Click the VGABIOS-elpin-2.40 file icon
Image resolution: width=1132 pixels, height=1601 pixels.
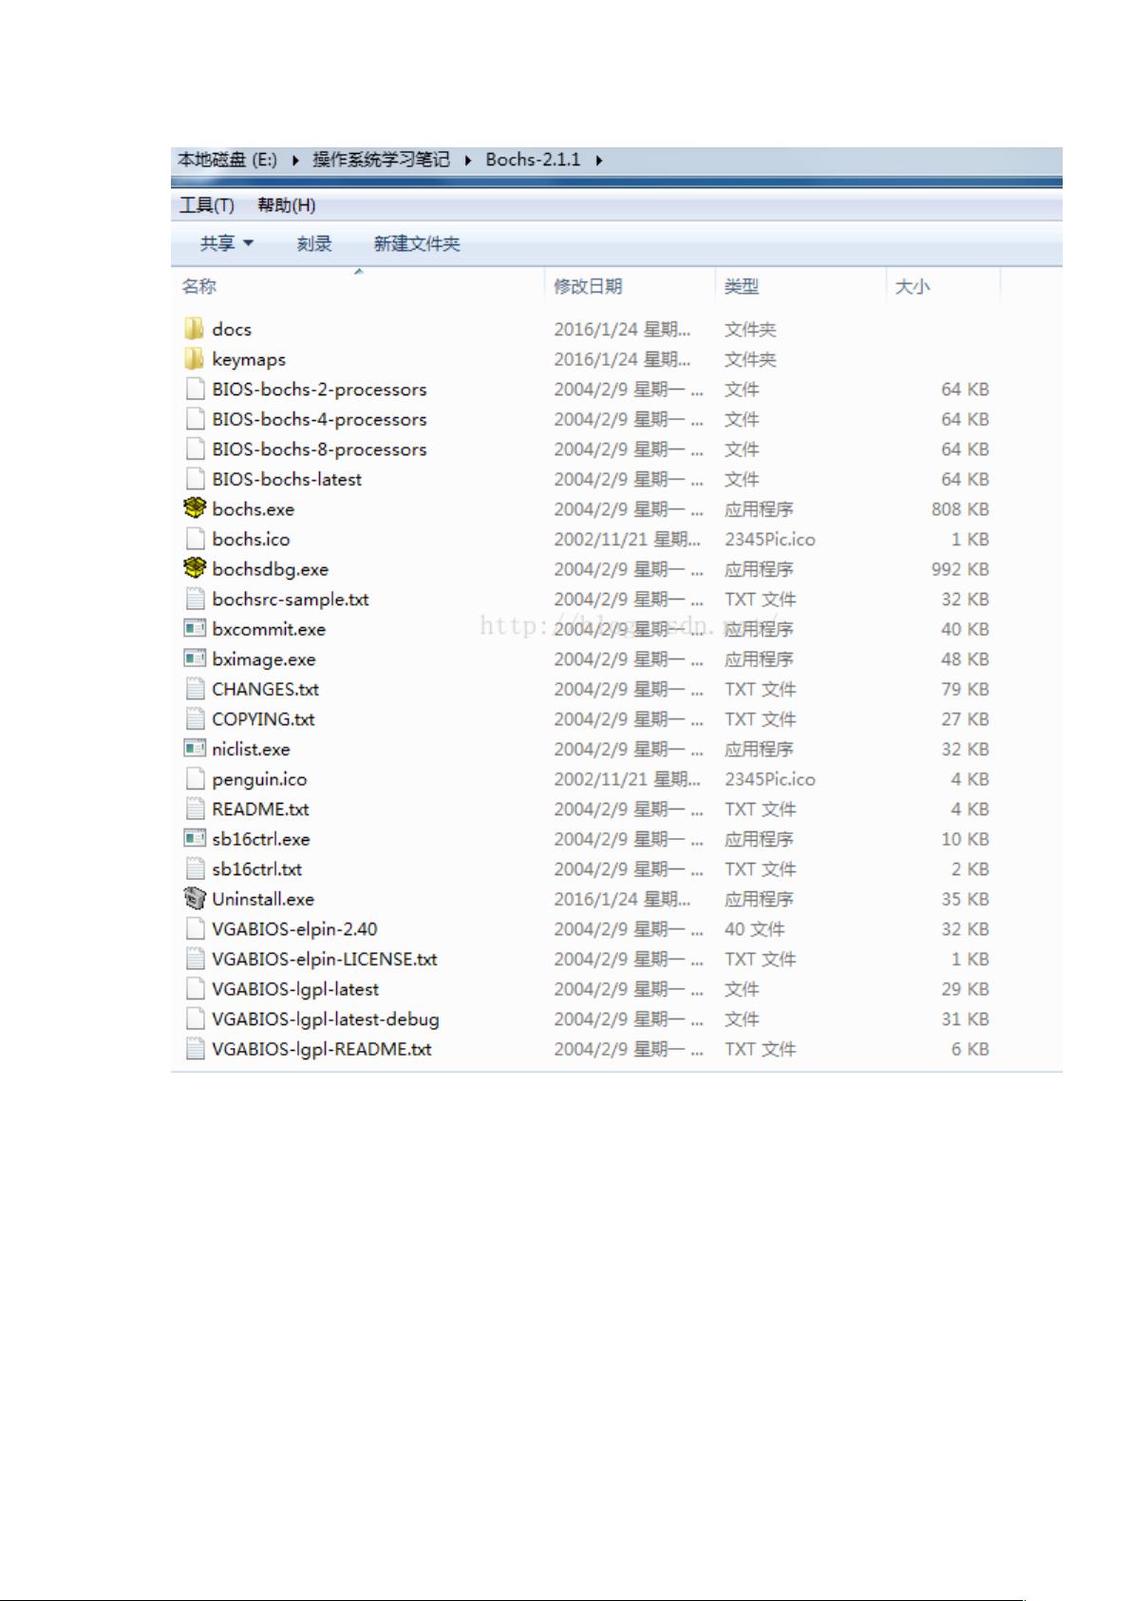(x=196, y=928)
